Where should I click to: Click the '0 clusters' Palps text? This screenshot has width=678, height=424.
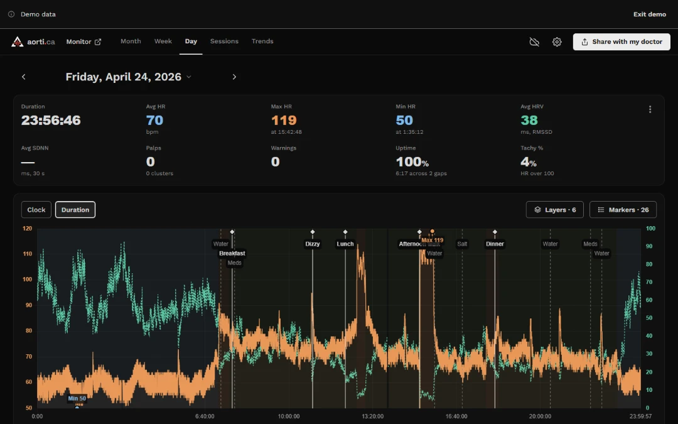click(159, 173)
